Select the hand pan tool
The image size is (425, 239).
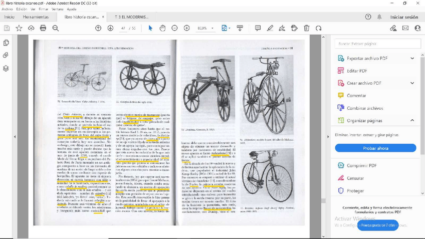(x=162, y=28)
